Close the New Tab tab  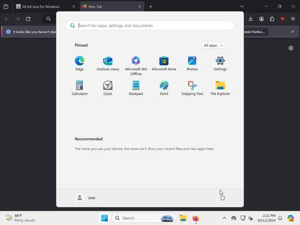click(x=140, y=6)
